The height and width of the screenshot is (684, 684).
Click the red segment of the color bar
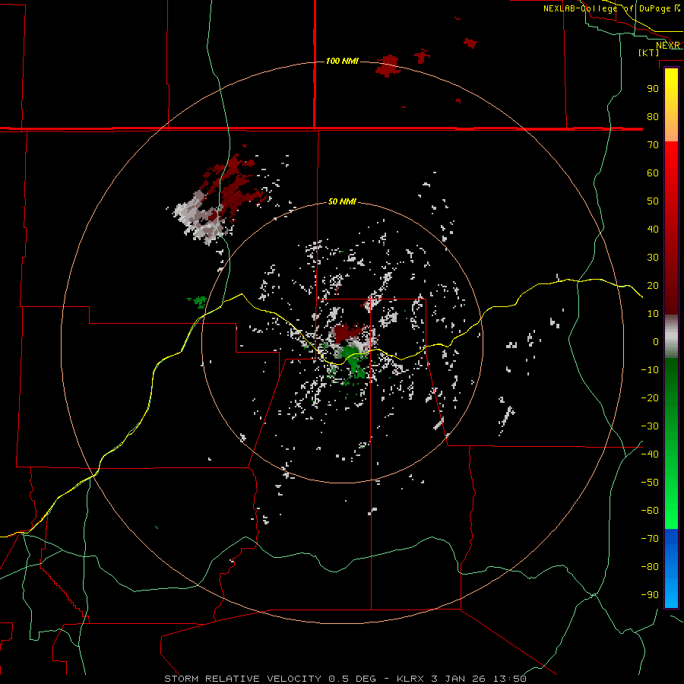671,228
